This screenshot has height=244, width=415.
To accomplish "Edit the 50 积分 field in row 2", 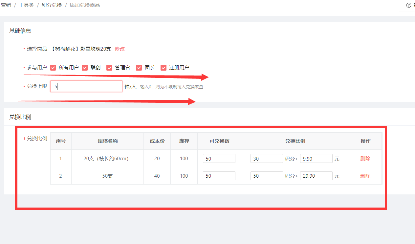I will click(266, 176).
